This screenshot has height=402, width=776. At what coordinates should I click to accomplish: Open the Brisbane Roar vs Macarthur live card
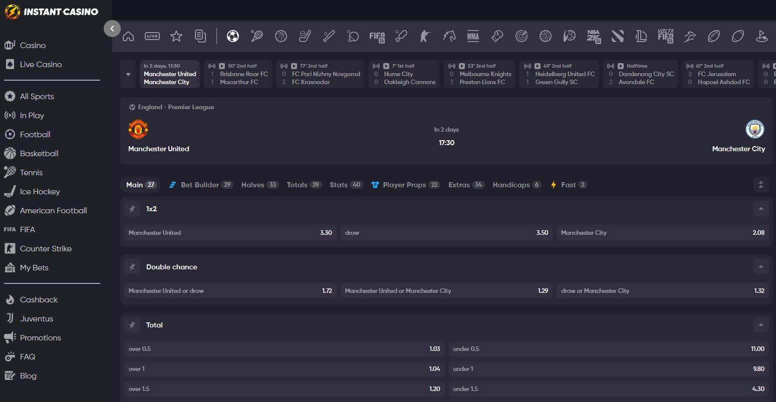(238, 74)
